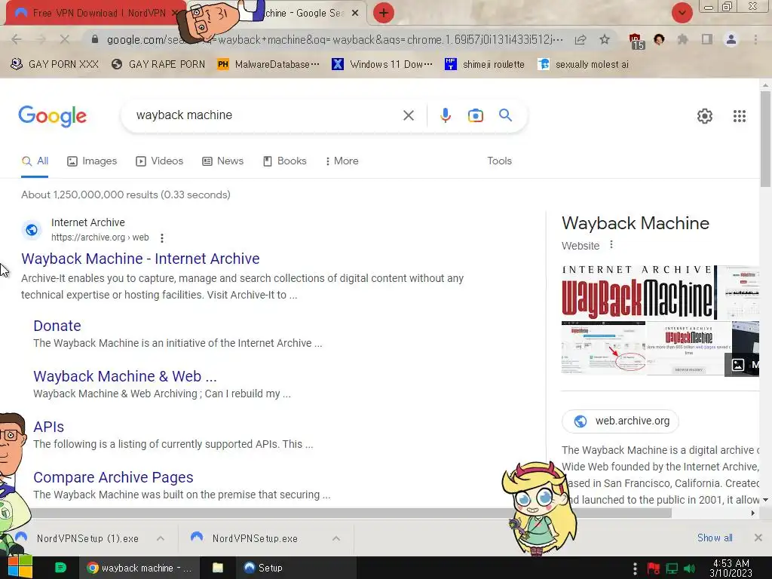
Task: Start voice search with the microphone
Action: click(x=445, y=115)
